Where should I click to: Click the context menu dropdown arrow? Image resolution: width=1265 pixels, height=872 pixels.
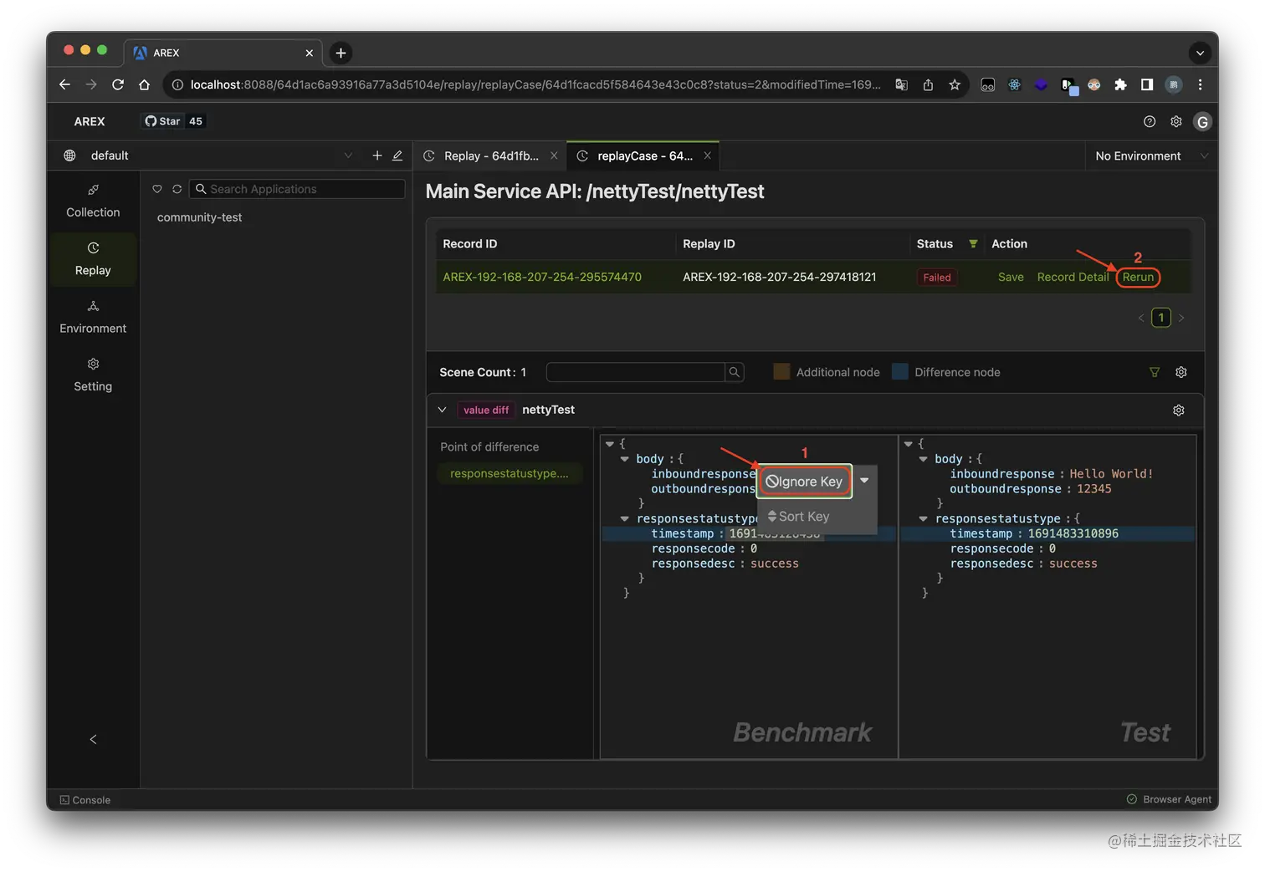[x=864, y=481]
